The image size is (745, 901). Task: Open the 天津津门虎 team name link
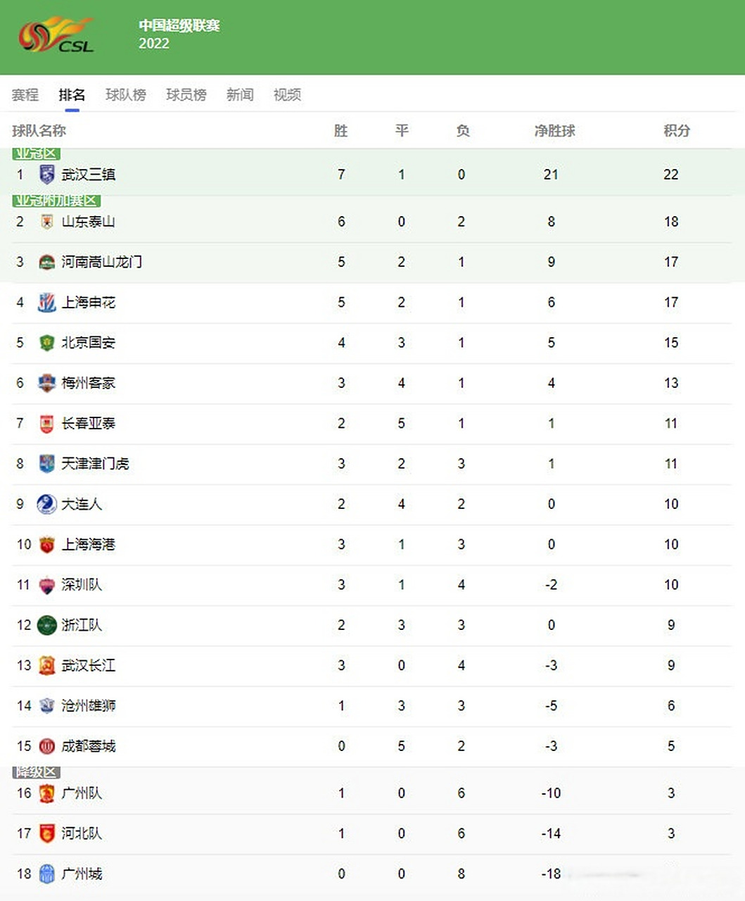[x=96, y=464]
